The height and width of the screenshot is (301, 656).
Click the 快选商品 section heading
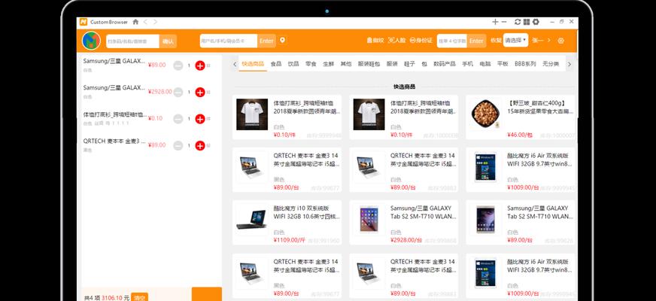[404, 87]
